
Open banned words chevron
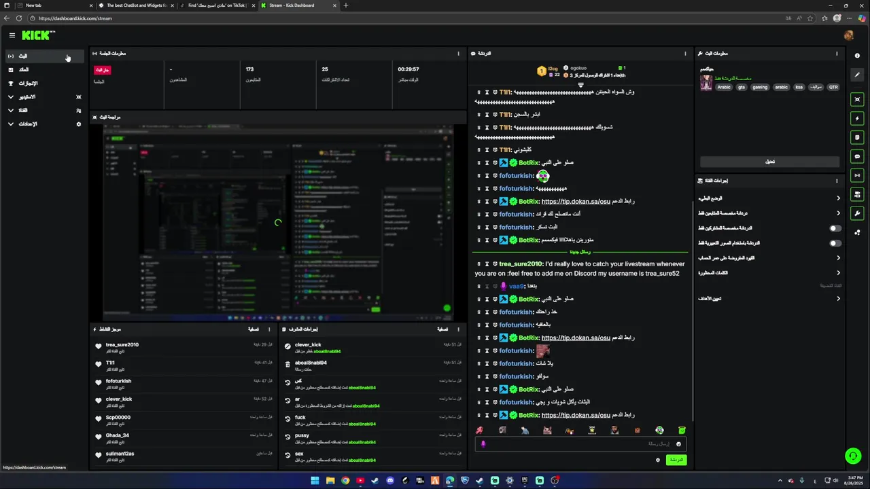coord(838,273)
